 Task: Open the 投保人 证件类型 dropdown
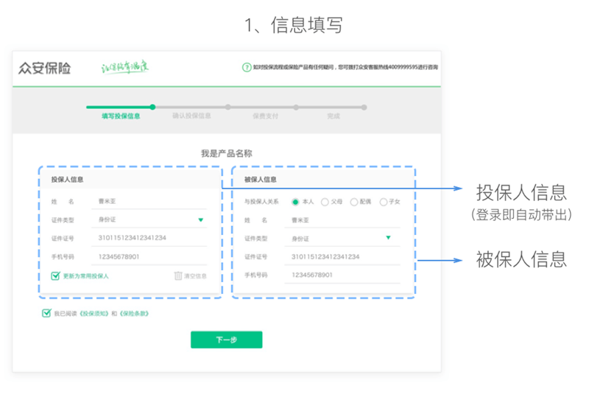[200, 219]
